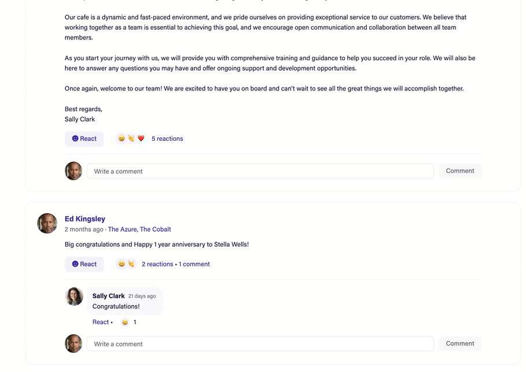Click the grinning emoji on Ed Kingsley's post
Viewport: 526px width, 372px height.
pyautogui.click(x=122, y=264)
